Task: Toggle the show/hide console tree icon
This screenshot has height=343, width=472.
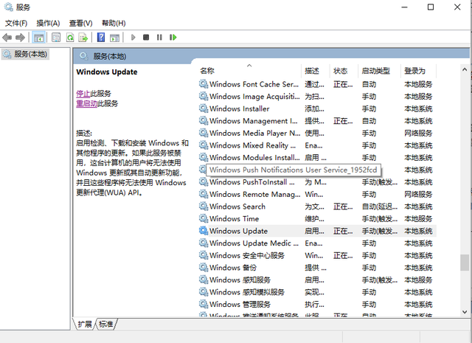Action: point(39,38)
